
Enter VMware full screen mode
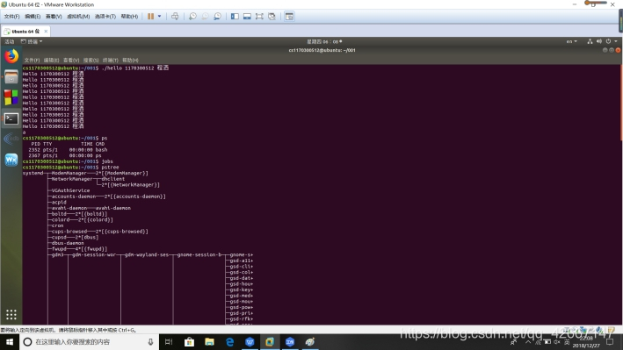(259, 17)
